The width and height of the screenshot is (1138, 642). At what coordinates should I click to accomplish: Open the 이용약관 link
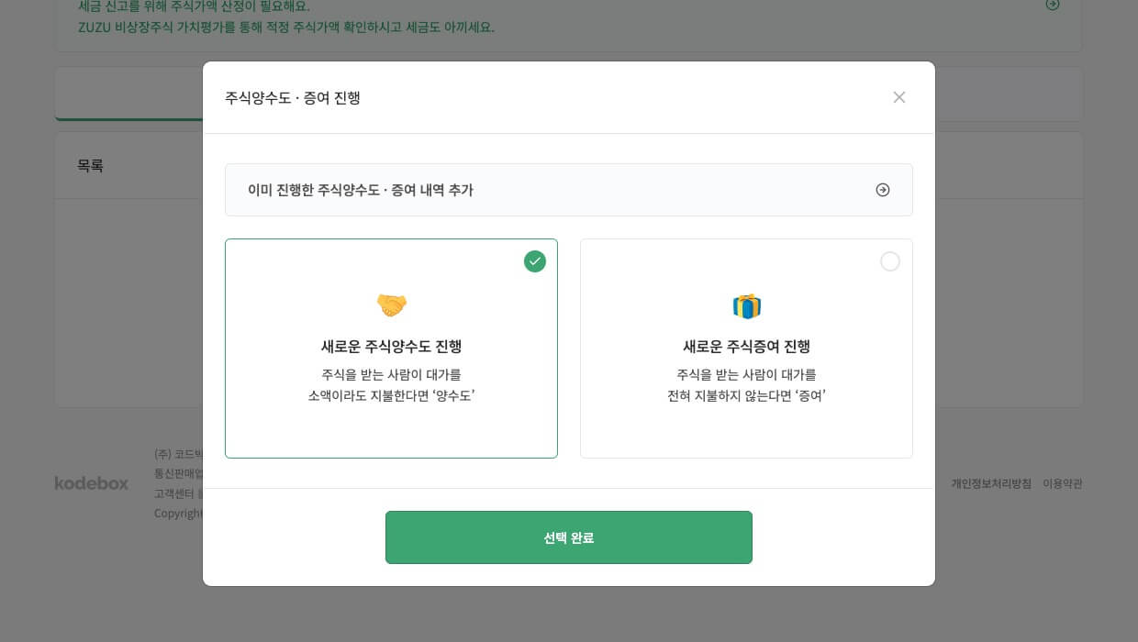(1061, 483)
